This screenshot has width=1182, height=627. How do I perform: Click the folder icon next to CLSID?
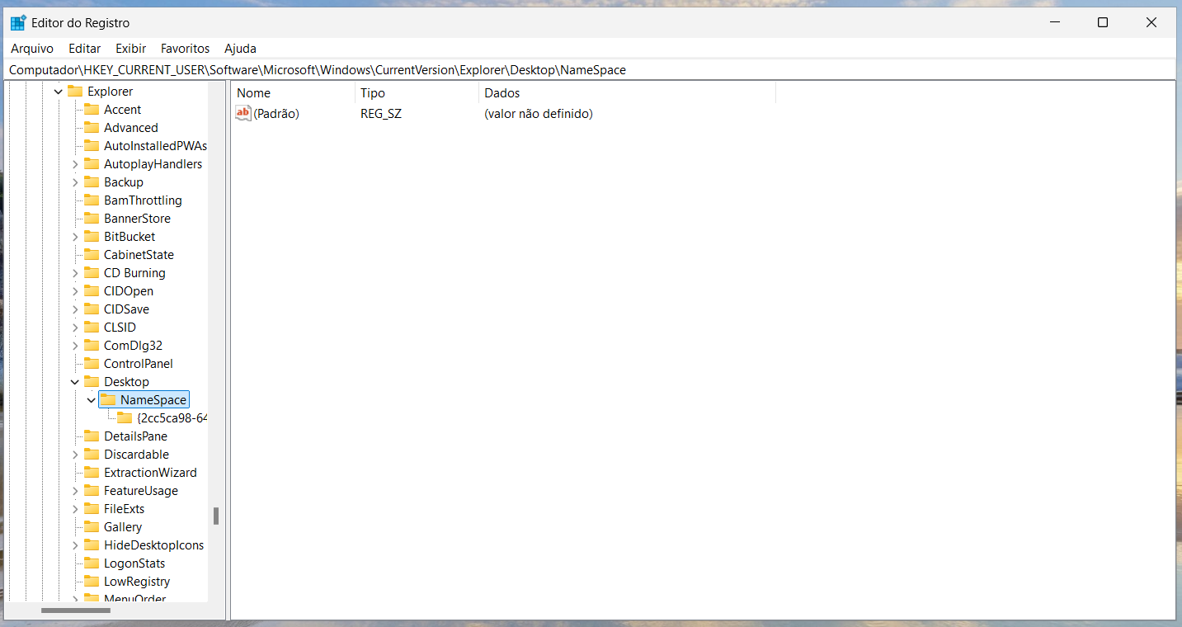[92, 328]
